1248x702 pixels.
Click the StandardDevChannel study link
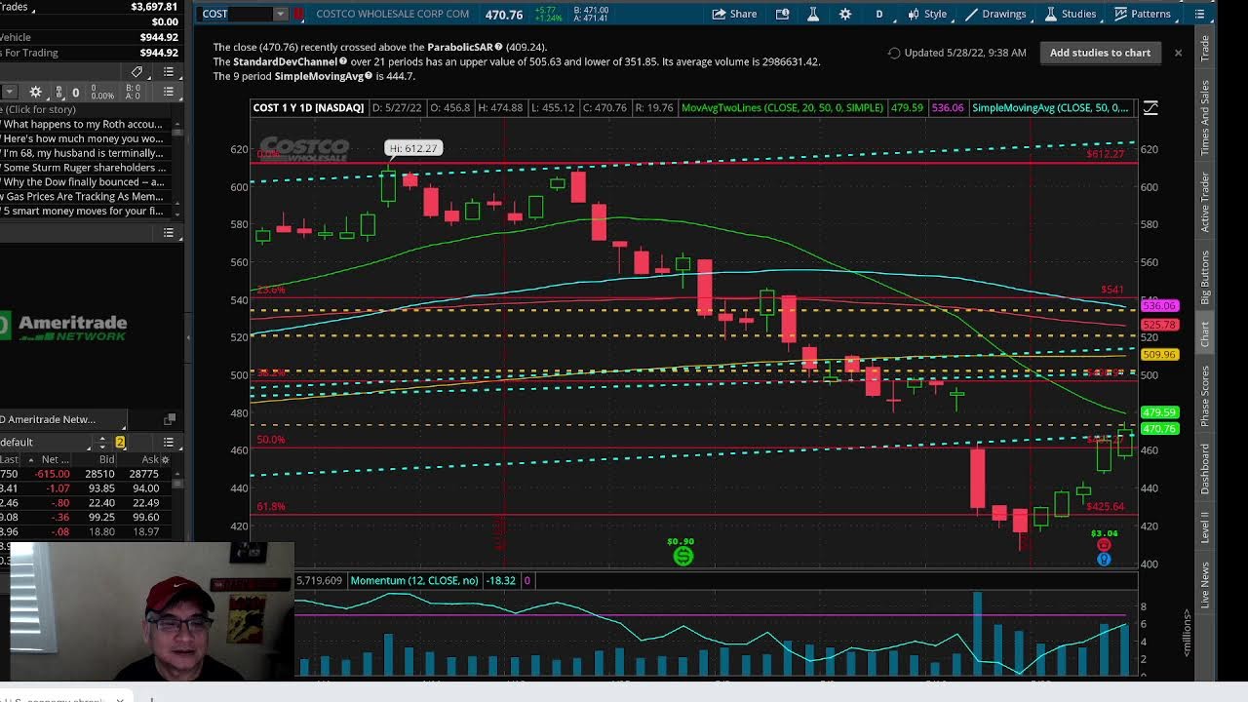284,61
